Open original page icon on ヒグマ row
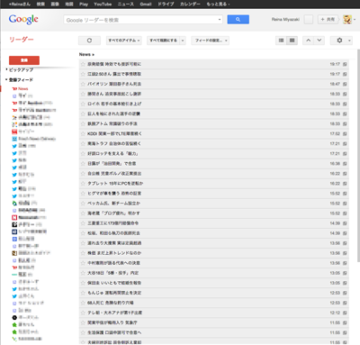Screen dimensions: 360x345 pos(345,194)
